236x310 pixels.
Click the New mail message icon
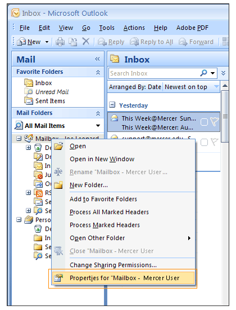tap(21, 42)
